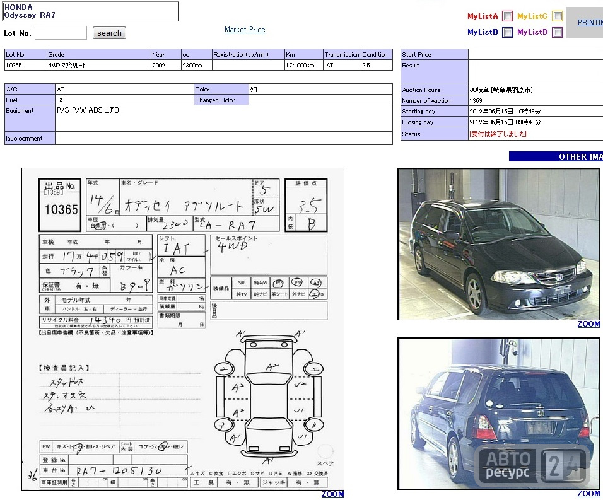Select the fuel value GS

point(61,100)
